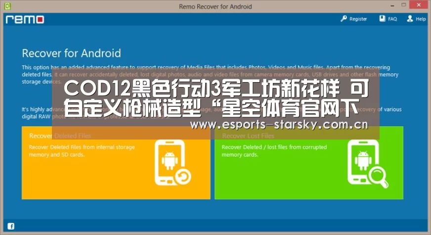Screen dimensions: 431x235
Task: Minimize the Remo Recover window
Action: pos(392,5)
